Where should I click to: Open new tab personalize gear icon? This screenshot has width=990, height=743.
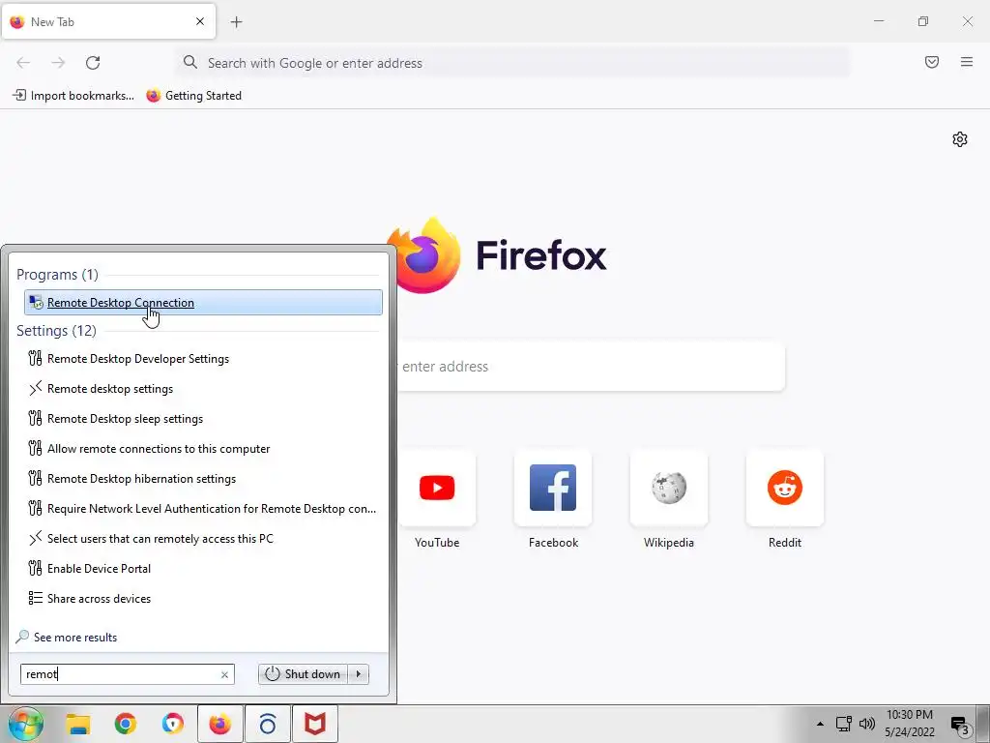tap(960, 139)
